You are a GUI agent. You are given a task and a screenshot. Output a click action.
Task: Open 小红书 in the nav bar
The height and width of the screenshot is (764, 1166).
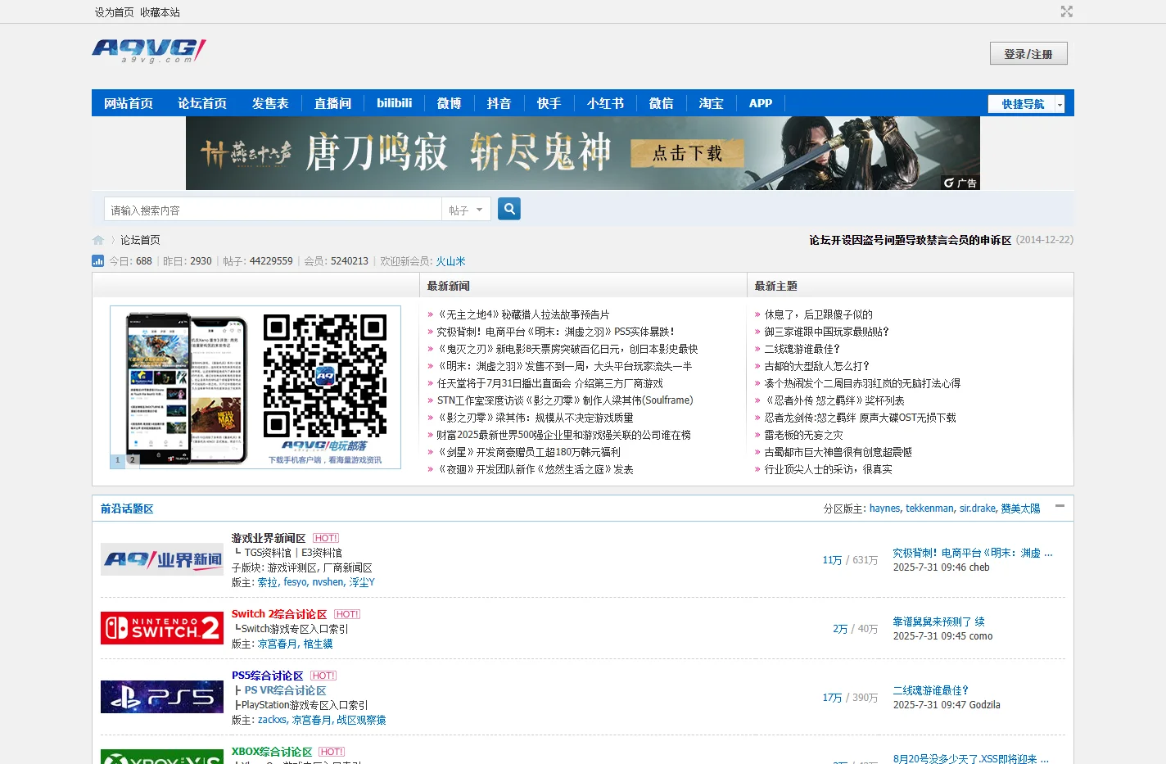pos(605,103)
